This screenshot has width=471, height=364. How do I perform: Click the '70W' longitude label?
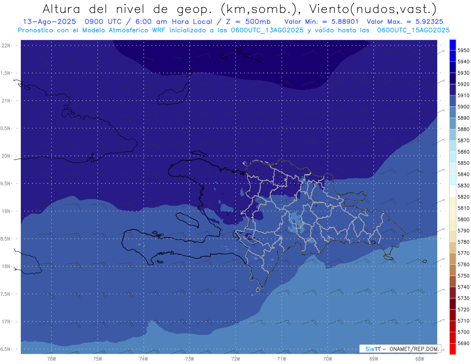pos(327,359)
